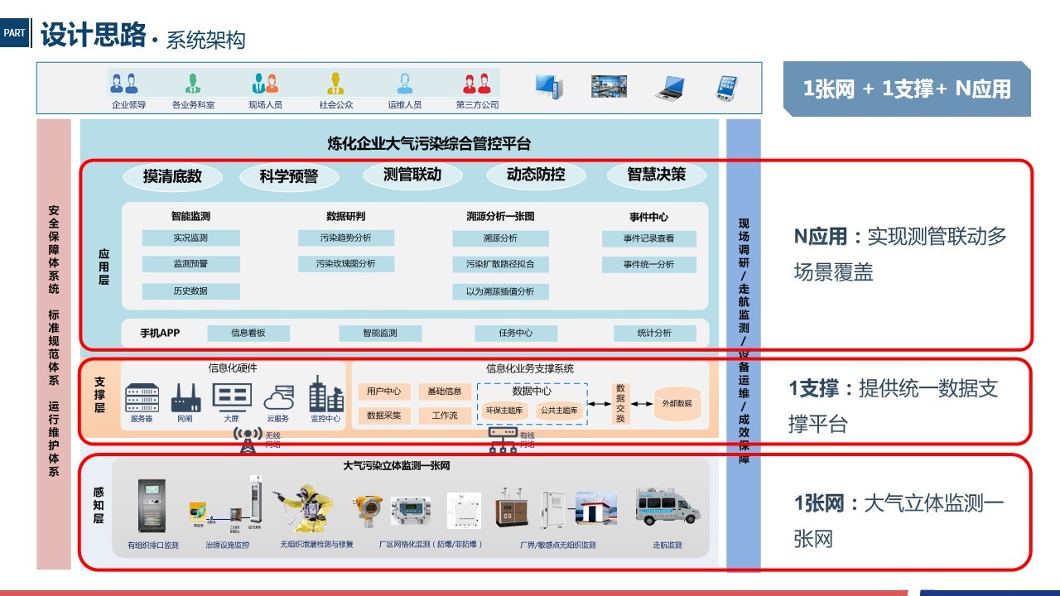This screenshot has width=1060, height=596.
Task: Click the 事件记录查看 box
Action: (x=648, y=238)
